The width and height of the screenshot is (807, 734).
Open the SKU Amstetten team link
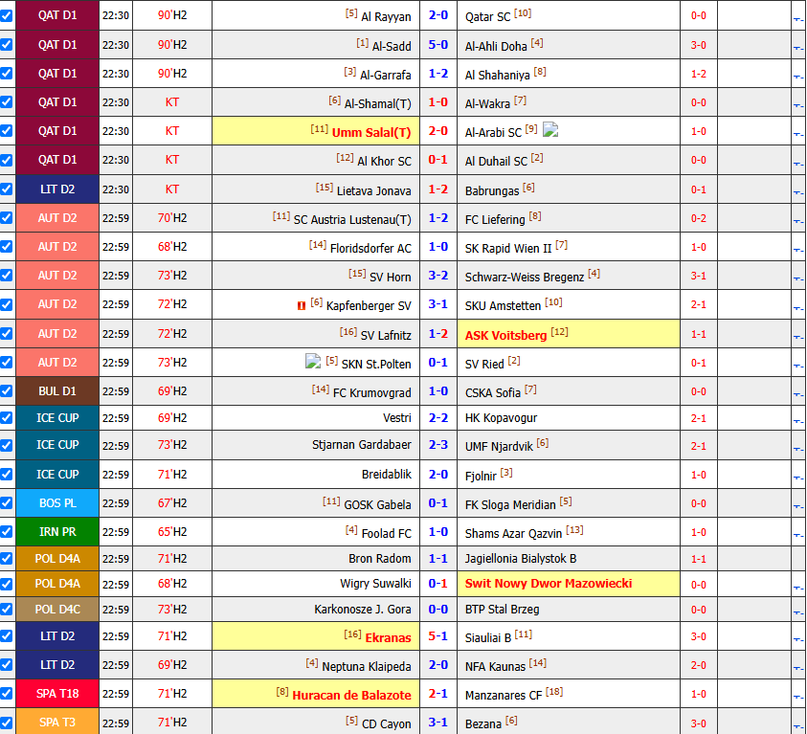(503, 306)
